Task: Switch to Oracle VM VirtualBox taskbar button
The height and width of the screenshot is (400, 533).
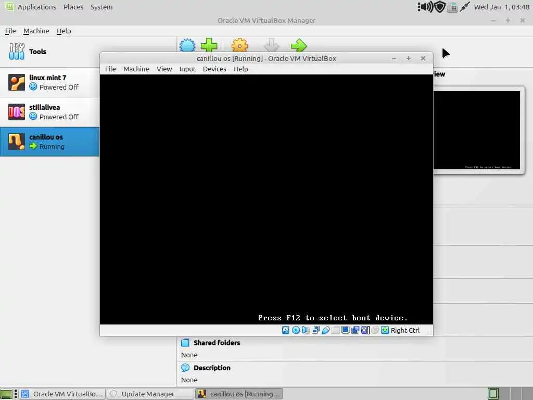Action: (62, 394)
